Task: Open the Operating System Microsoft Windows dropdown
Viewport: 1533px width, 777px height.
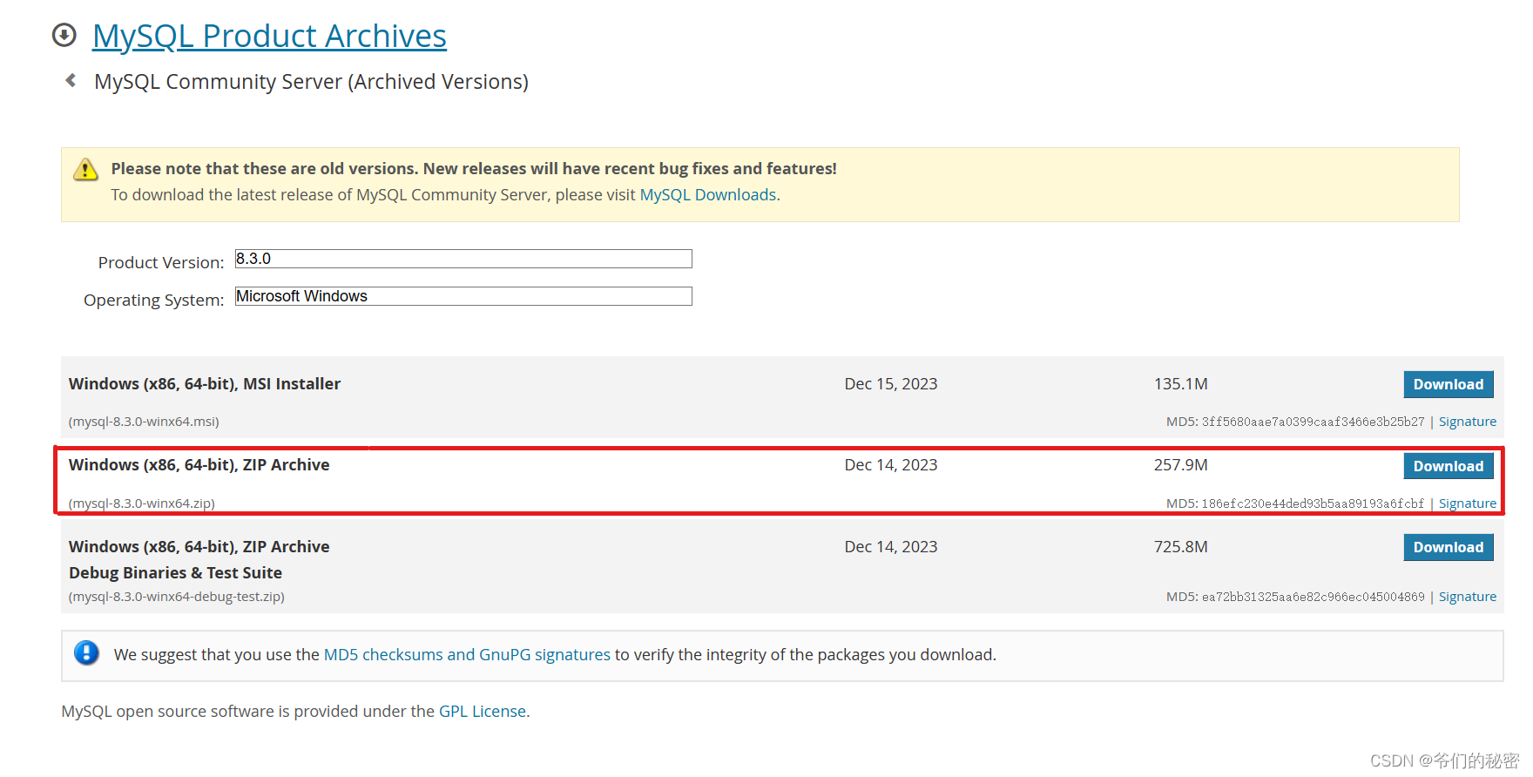Action: 463,296
